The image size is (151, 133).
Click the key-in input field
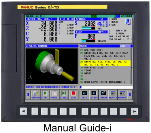pos(106,87)
